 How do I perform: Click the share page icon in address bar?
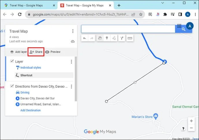pos(133,14)
